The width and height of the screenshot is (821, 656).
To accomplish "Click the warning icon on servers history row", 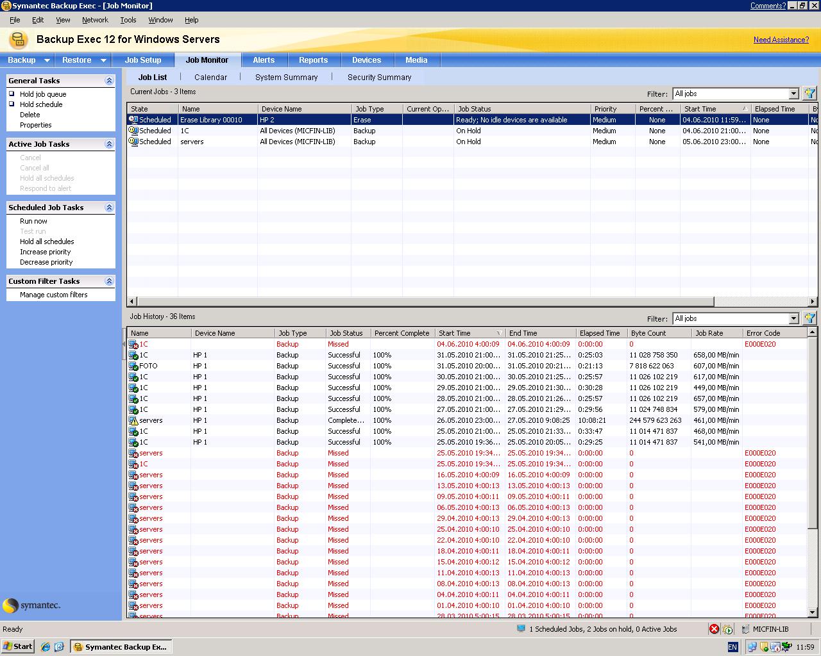I will [133, 421].
